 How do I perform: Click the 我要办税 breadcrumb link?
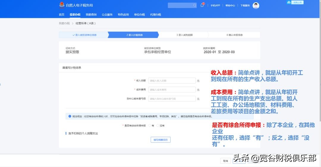pyautogui.click(x=64, y=23)
